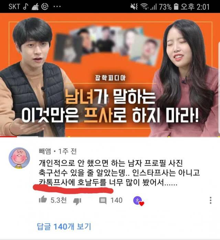Viewport: 220px width, 240px height.
Task: Dislike the comment with thumbs-down icon
Action: 77,201
